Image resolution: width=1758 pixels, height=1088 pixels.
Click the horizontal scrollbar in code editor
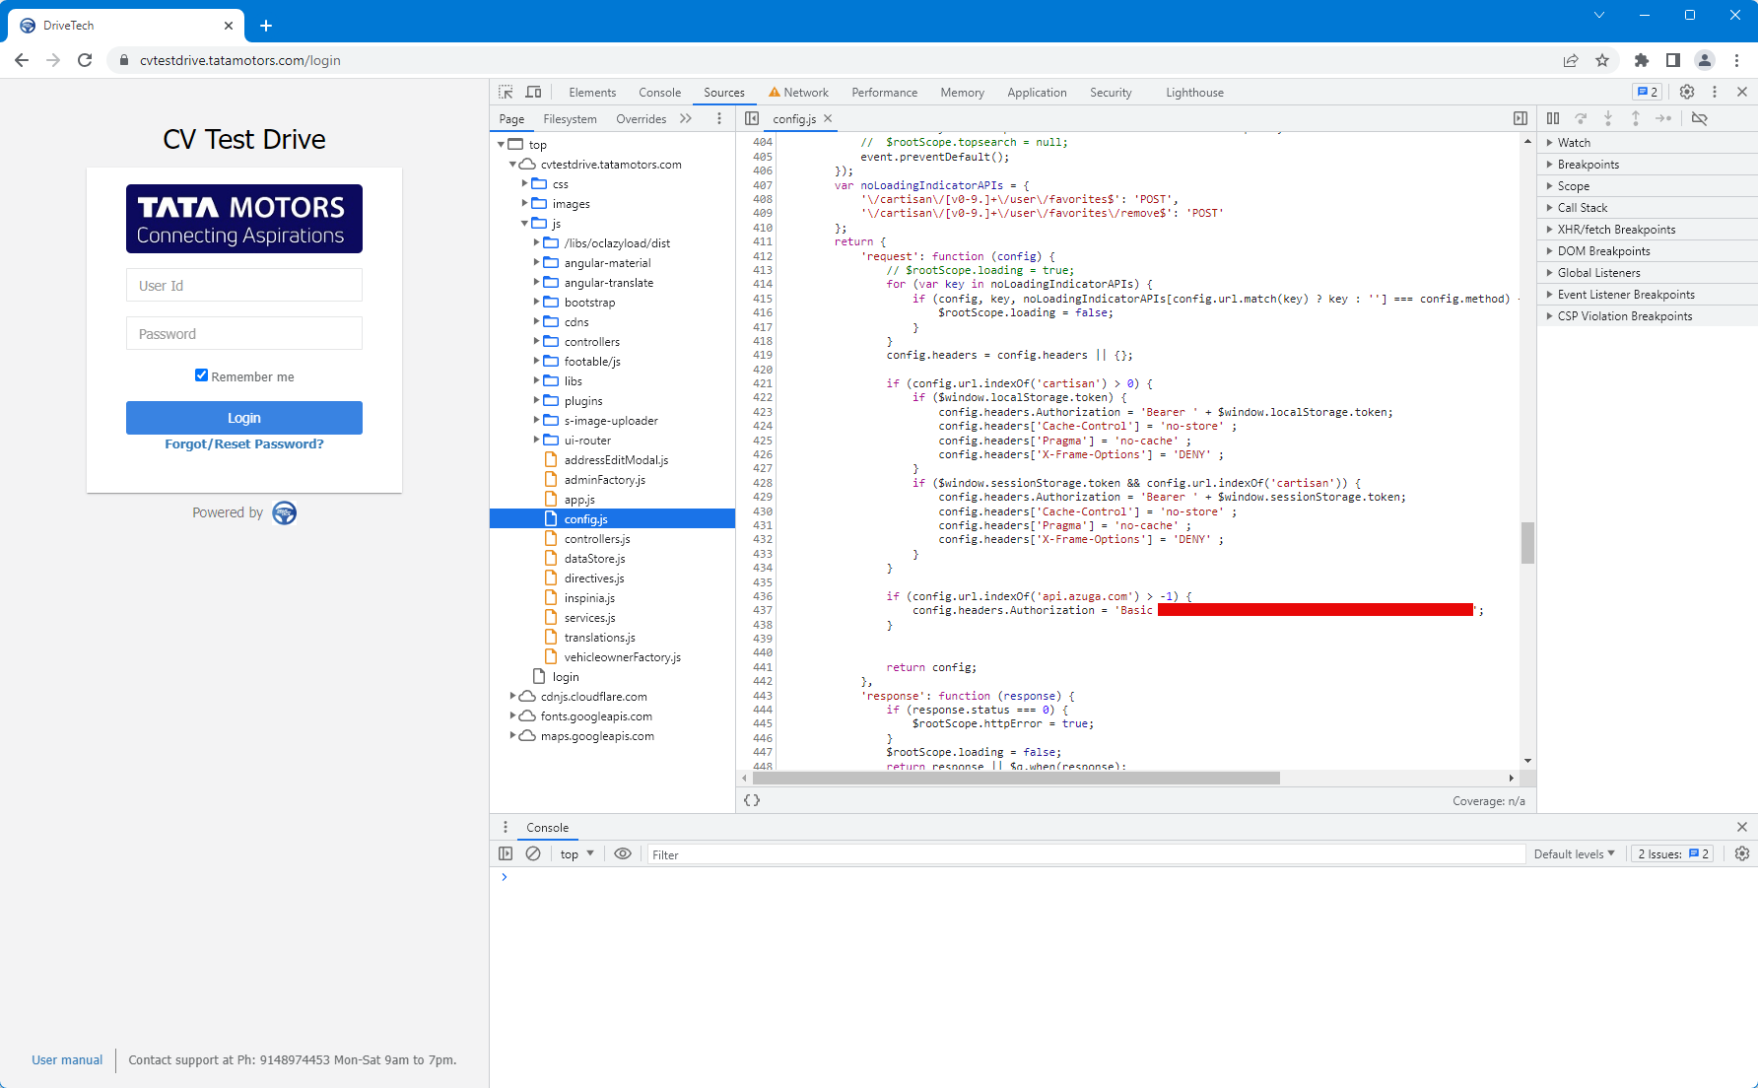tap(1015, 779)
